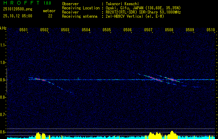
Task: Click the meteor label
Action: click(49, 11)
